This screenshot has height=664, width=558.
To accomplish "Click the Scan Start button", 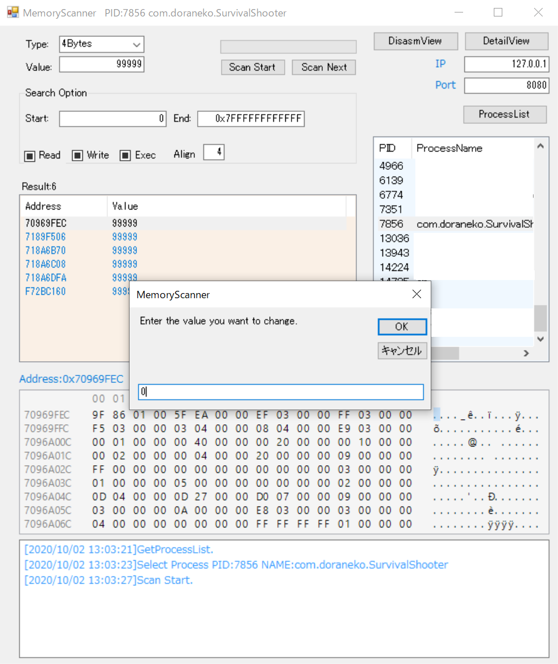I will (x=252, y=68).
